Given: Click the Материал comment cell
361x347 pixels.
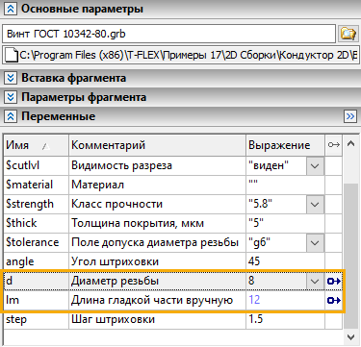Looking at the screenshot, I should [x=157, y=185].
